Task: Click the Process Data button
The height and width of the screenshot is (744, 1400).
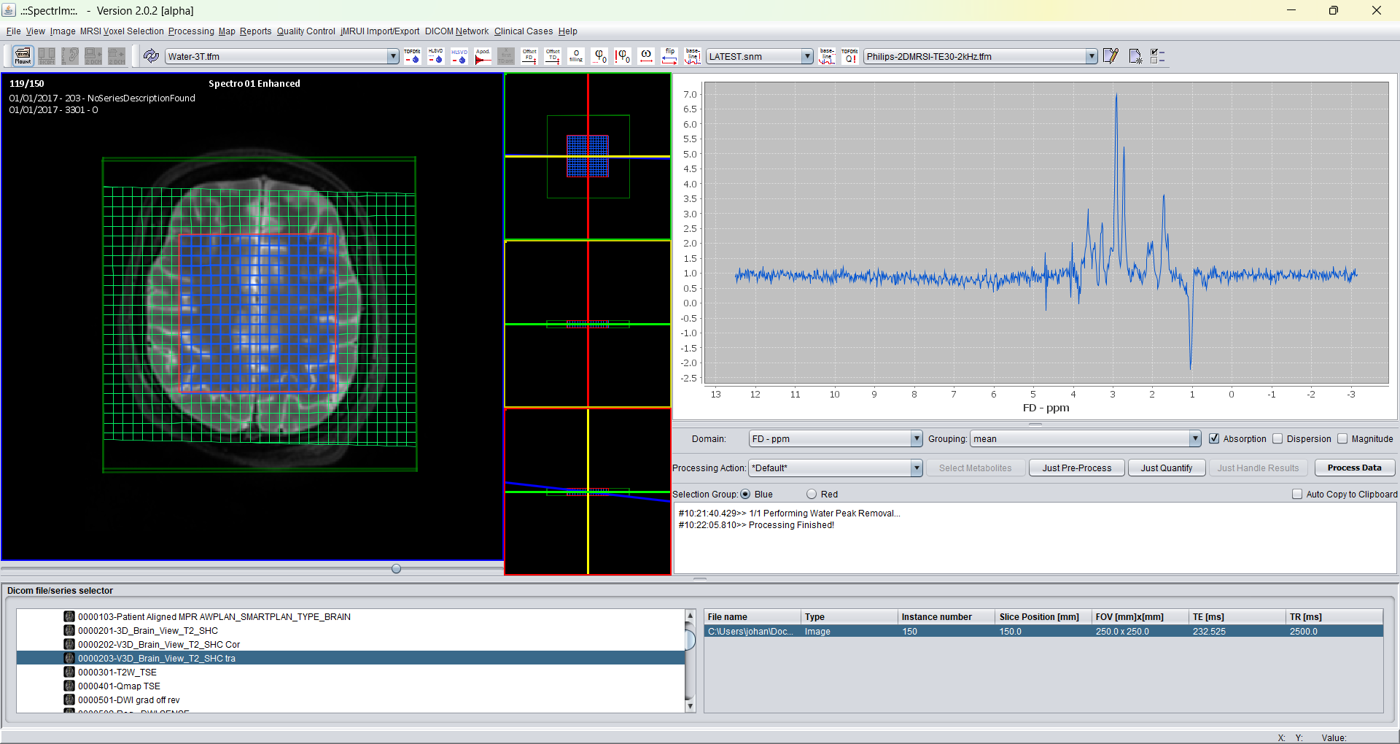Action: coord(1354,468)
